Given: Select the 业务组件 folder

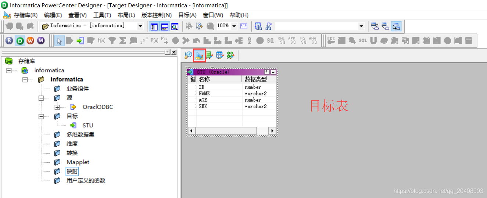Looking at the screenshot, I should (x=78, y=89).
